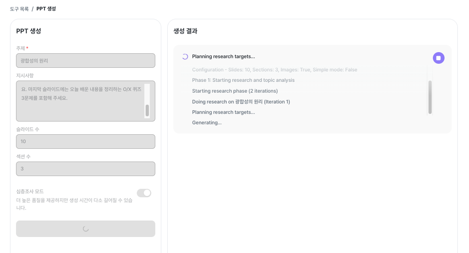
Task: Click the red required asterisk next to 주제
Action: point(27,49)
